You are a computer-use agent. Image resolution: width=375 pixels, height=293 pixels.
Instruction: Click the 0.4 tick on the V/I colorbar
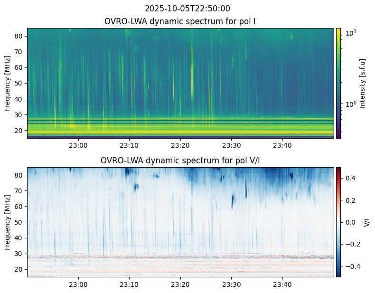click(x=350, y=178)
